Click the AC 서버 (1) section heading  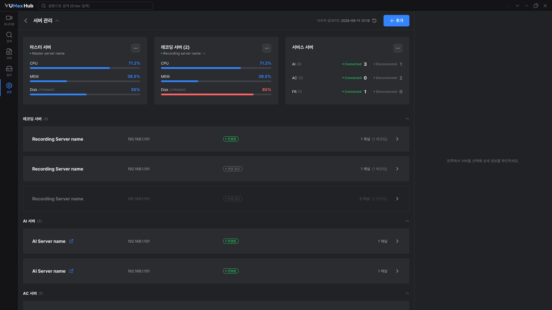pyautogui.click(x=33, y=293)
